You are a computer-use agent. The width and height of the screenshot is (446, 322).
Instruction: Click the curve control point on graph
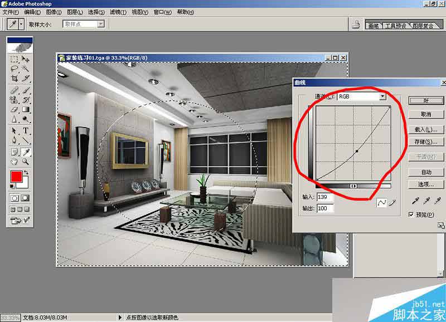point(357,151)
